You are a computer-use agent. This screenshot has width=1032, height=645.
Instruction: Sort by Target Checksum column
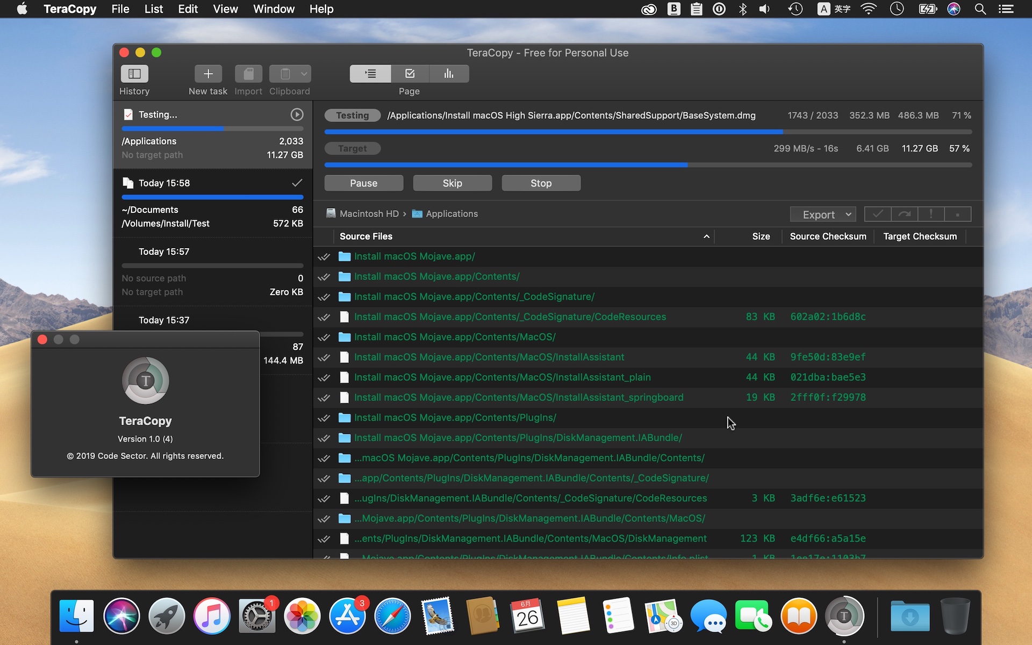click(x=920, y=236)
